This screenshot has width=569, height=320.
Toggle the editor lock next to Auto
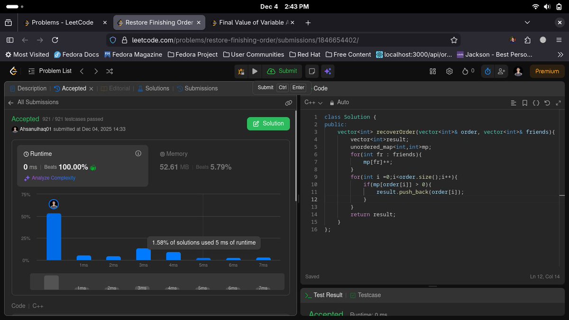point(332,102)
